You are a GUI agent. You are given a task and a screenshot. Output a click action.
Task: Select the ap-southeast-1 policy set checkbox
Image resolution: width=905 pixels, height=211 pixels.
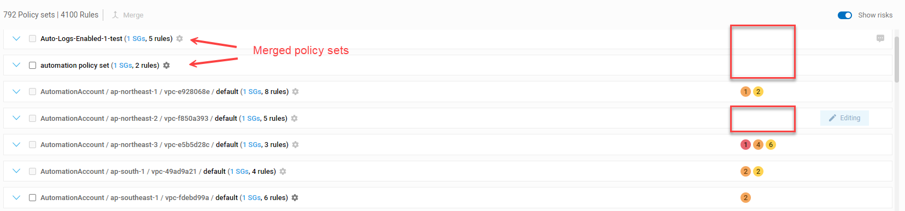point(32,198)
